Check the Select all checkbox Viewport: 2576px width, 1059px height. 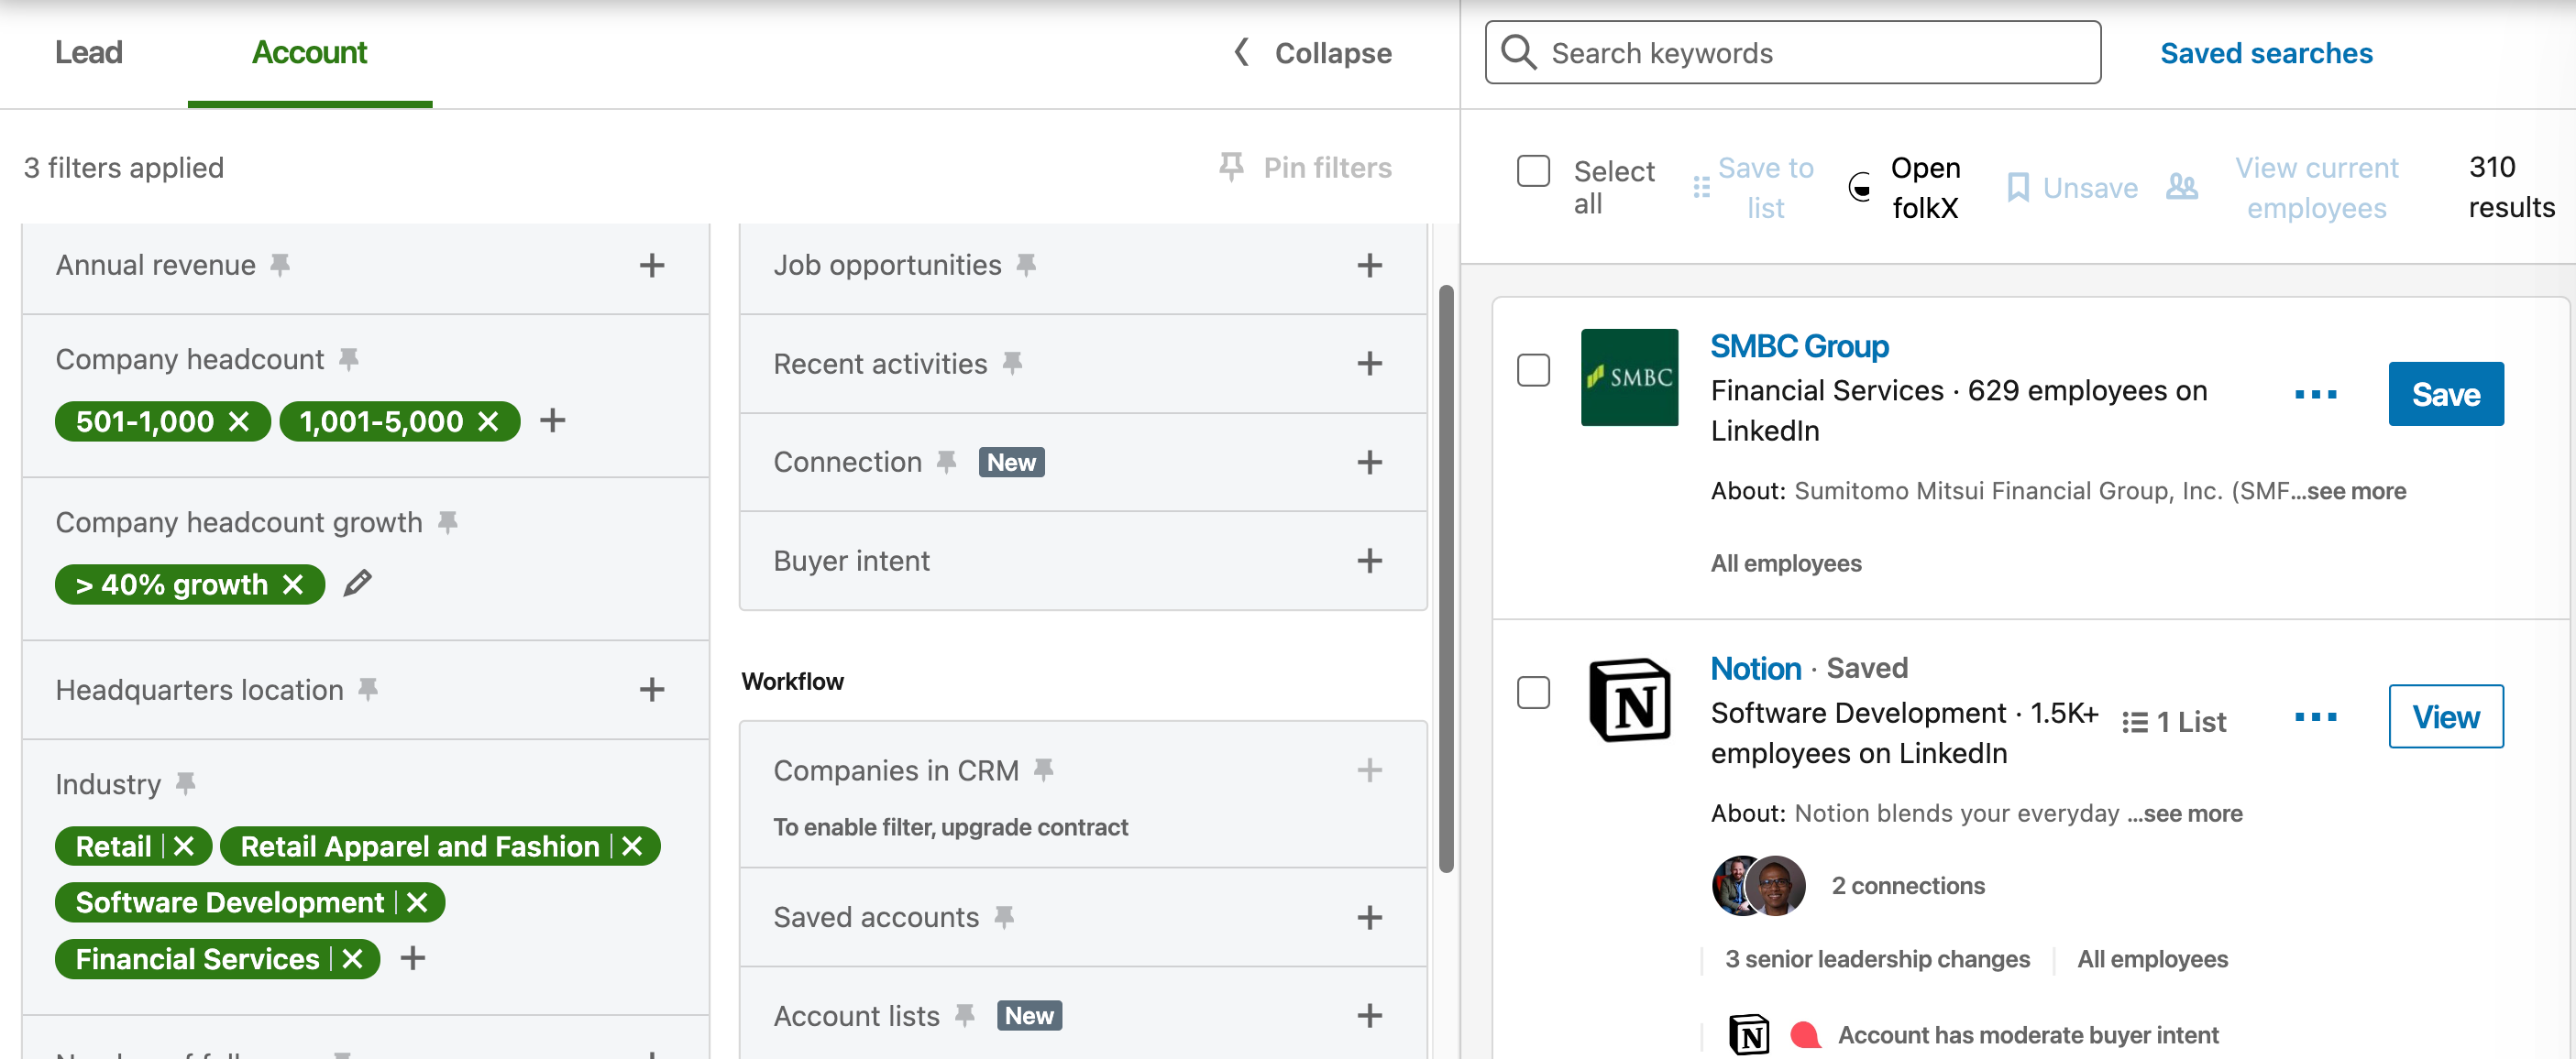click(1532, 170)
